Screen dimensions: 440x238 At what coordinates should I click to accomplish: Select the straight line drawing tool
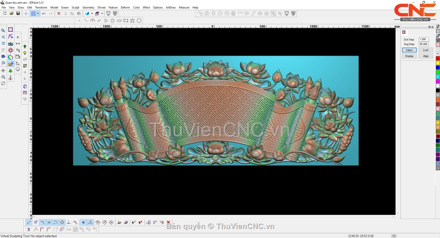(85, 21)
